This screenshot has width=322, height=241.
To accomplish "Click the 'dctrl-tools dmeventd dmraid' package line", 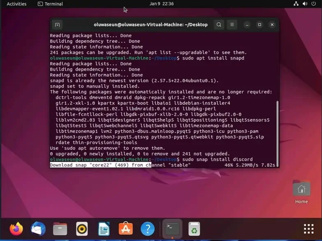I will tap(143, 97).
